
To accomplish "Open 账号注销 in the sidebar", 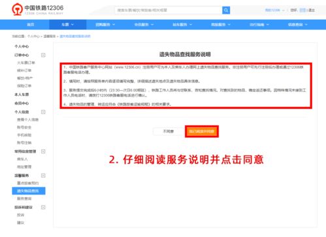I will (x=24, y=143).
